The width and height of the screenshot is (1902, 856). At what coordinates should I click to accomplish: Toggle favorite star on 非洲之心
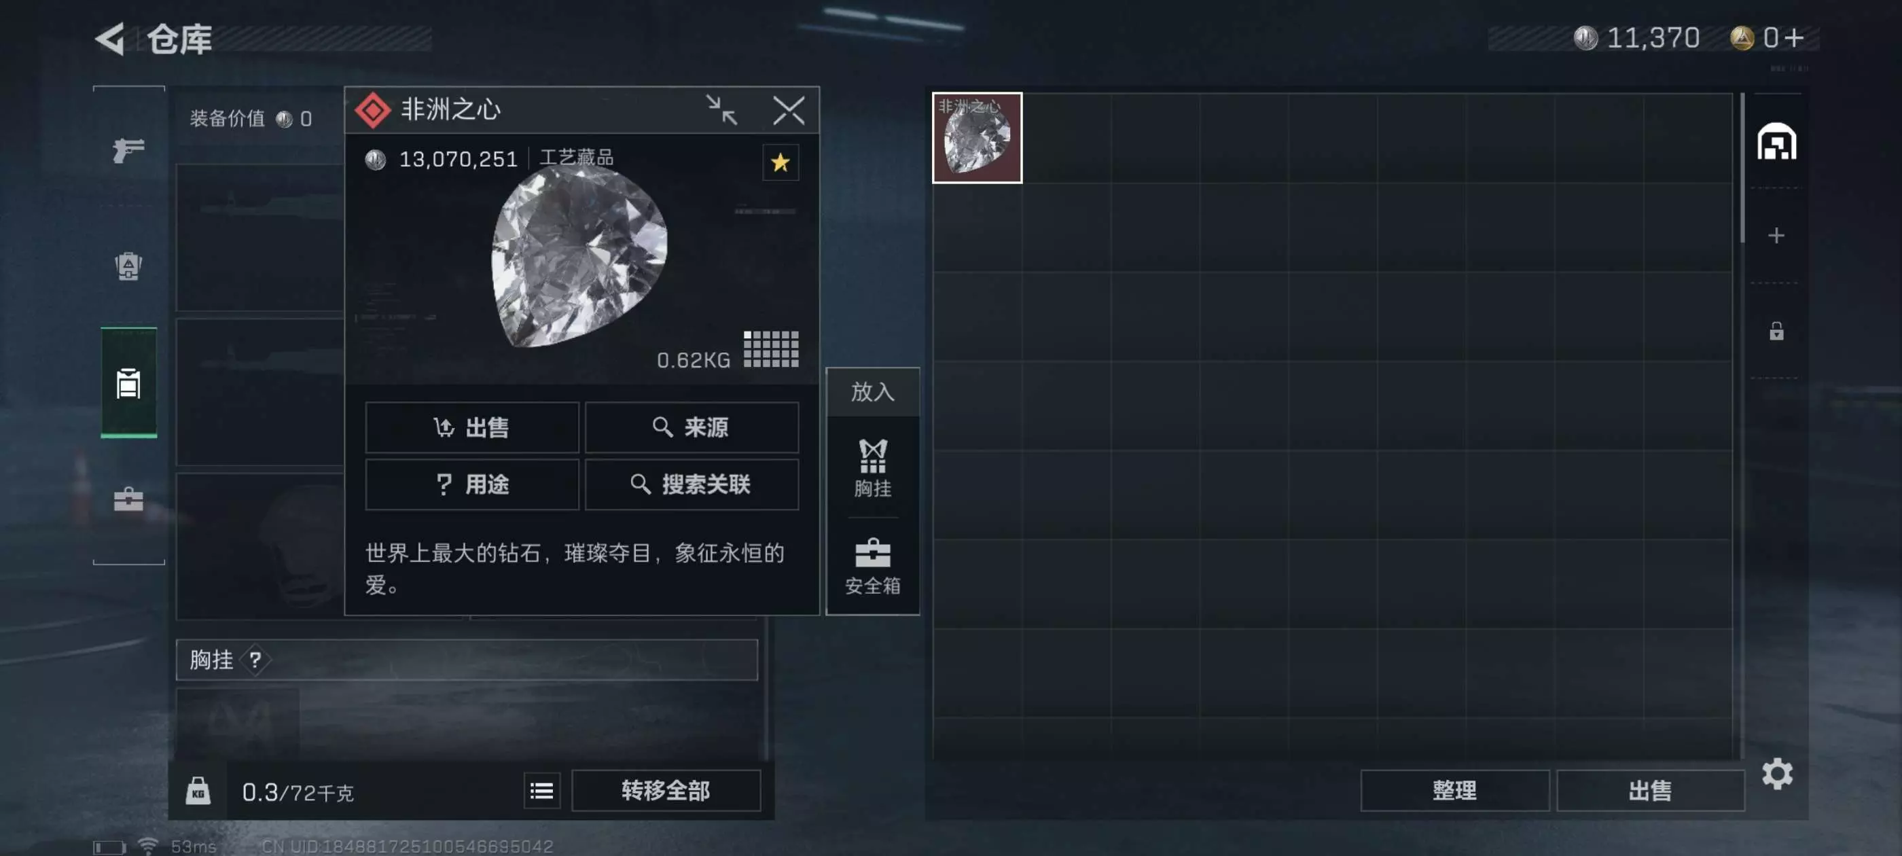coord(780,162)
